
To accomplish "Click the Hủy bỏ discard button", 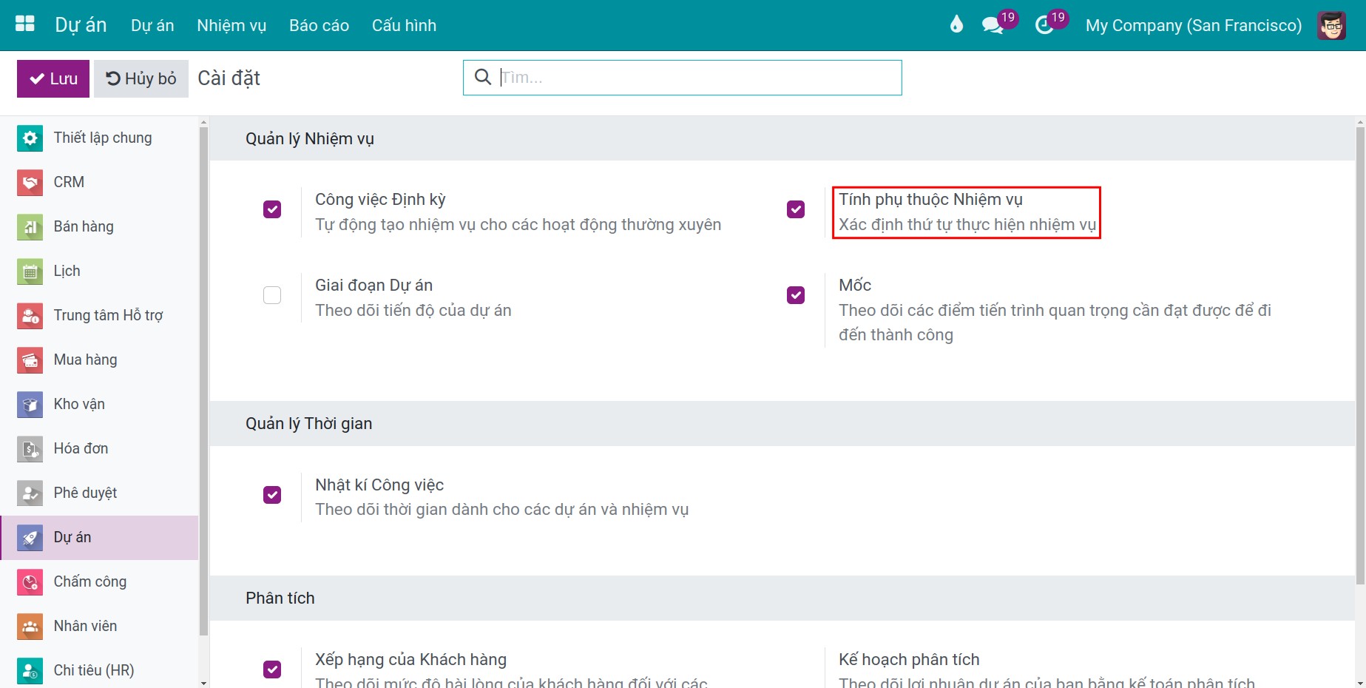I will click(x=141, y=78).
